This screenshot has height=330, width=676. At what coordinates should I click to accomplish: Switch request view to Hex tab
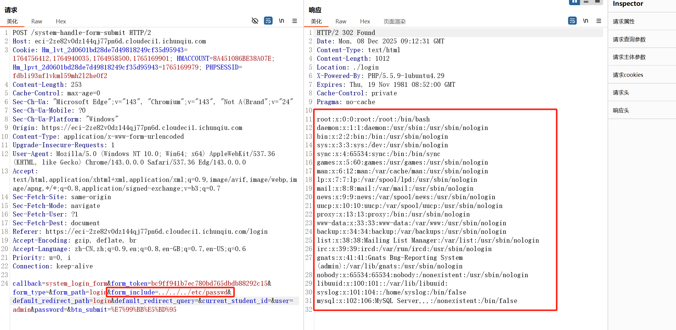[x=61, y=21]
